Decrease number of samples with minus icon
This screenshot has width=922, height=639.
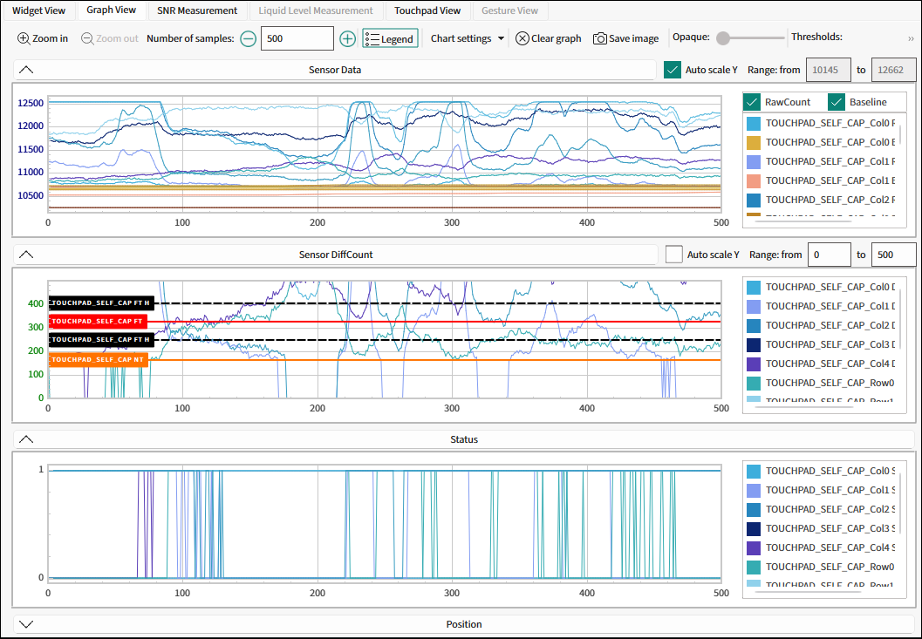[249, 39]
